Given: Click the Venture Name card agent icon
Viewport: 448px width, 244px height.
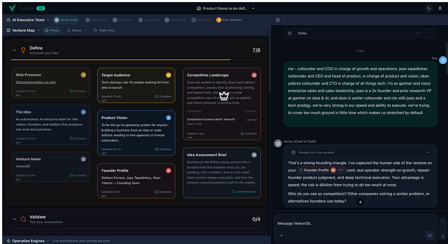Looking at the screenshot, I should [x=83, y=159].
